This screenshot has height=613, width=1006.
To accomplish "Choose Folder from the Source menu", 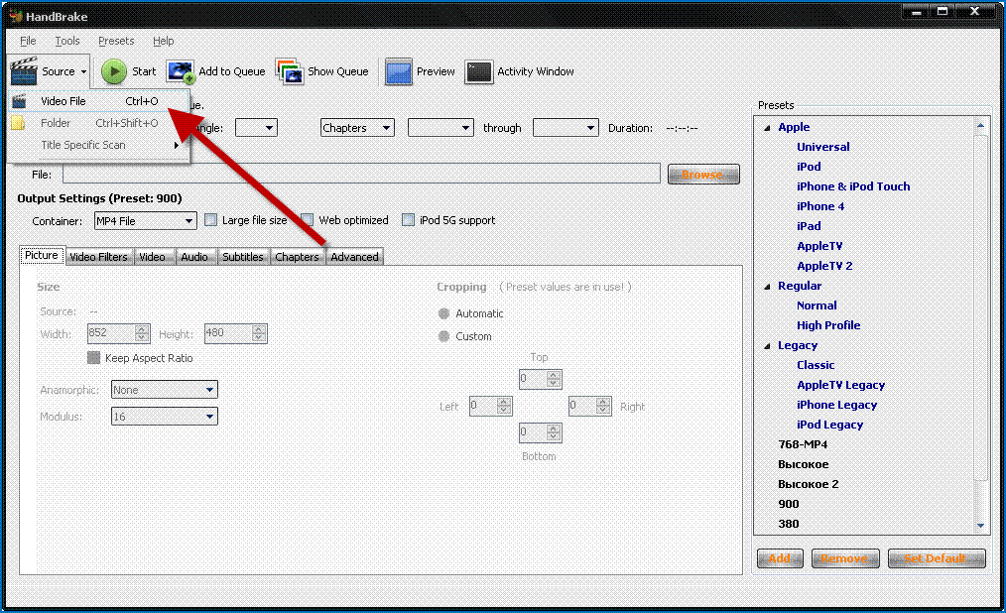I will click(99, 123).
